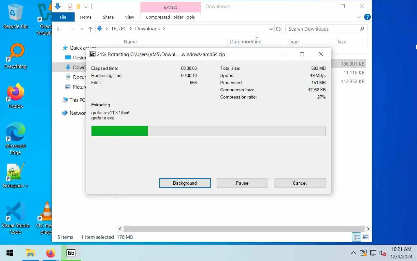The height and width of the screenshot is (261, 417).
Task: Open Explorer Help question mark
Action: (x=367, y=17)
